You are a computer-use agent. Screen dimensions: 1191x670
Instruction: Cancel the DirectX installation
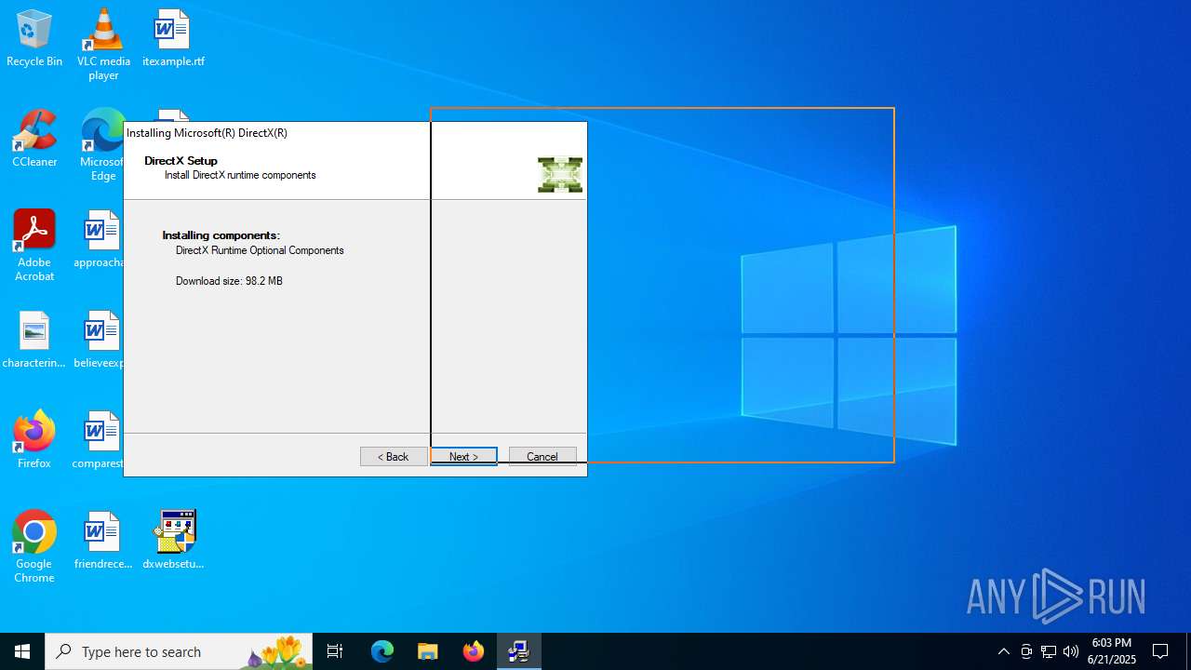pyautogui.click(x=542, y=457)
